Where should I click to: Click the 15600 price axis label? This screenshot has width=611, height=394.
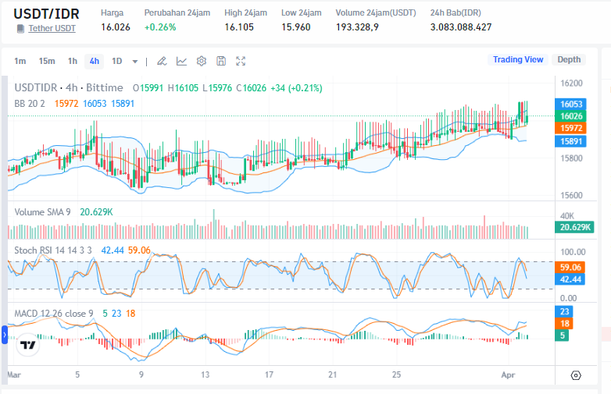[x=571, y=196]
